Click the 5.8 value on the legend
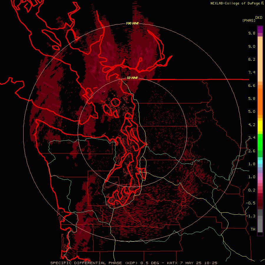Screen dimensions: 265x265 pos(252,99)
